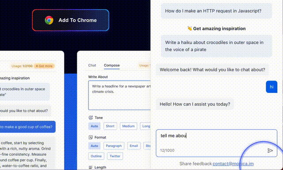Click the 'Share feedback' text
The height and width of the screenshot is (170, 283).
pyautogui.click(x=195, y=164)
